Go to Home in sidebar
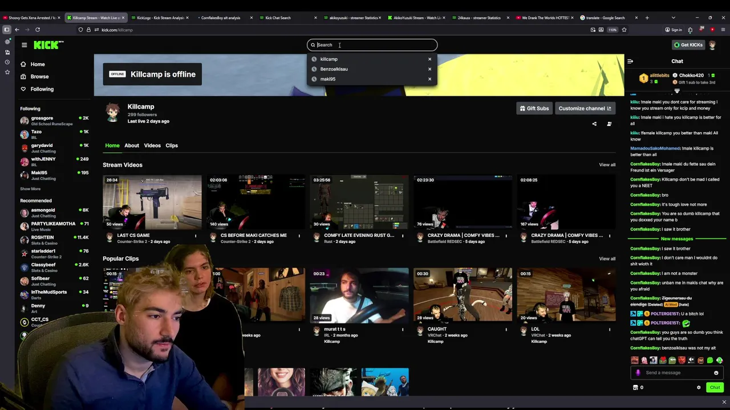 click(x=38, y=64)
